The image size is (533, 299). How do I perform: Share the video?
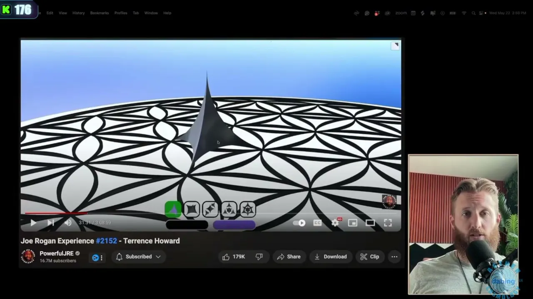(x=289, y=257)
